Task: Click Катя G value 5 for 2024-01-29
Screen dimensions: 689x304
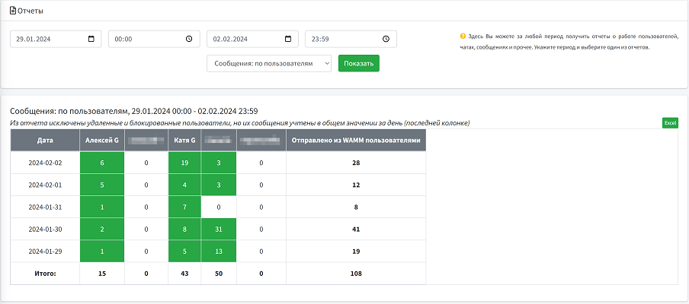Action: point(184,252)
